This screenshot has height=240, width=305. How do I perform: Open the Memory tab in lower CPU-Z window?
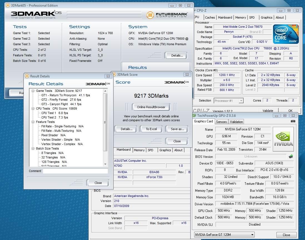pos(139,150)
